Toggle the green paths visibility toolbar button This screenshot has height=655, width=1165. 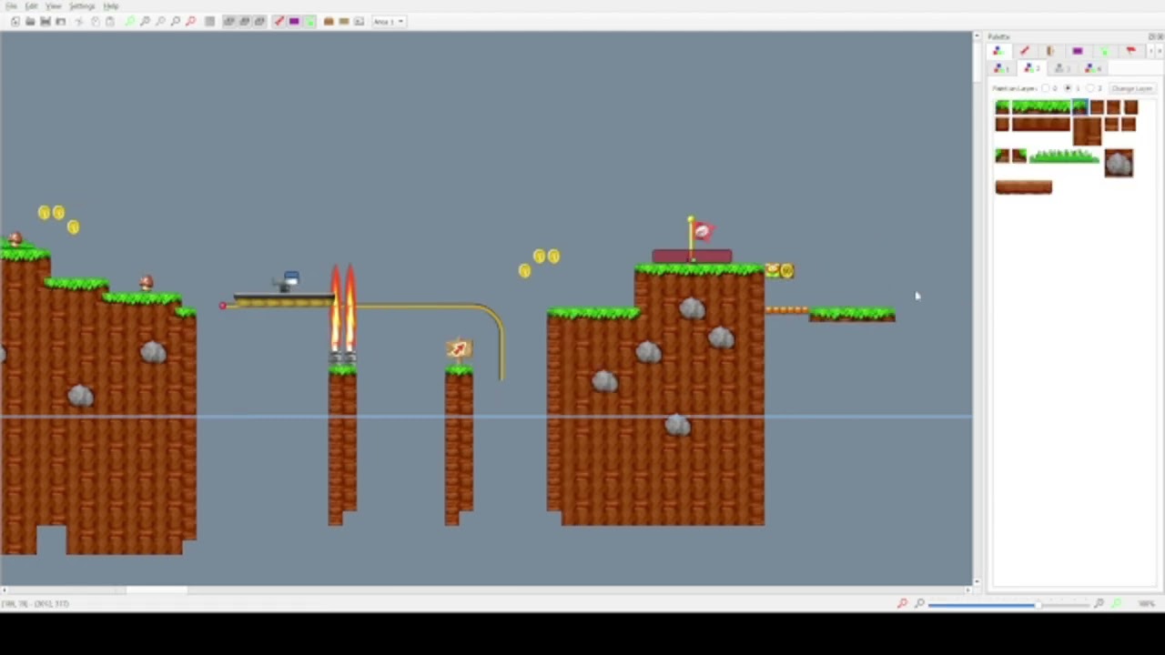pos(309,21)
